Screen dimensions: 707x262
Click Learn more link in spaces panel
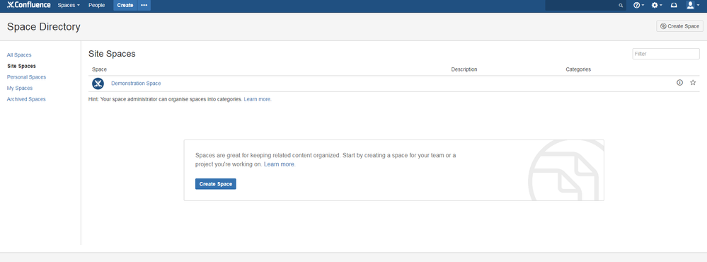pos(279,164)
